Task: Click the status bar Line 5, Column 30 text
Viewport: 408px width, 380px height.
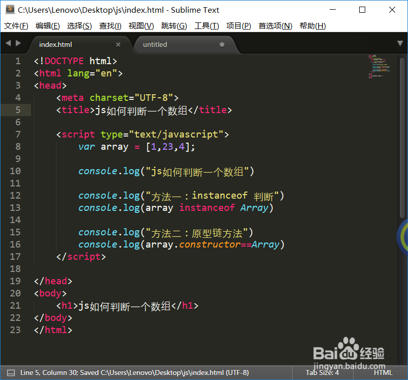Action: pos(49,373)
